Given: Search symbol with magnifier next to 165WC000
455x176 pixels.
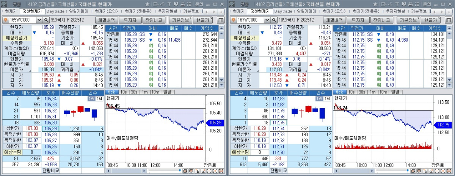Looking at the screenshot, I should (46, 20).
